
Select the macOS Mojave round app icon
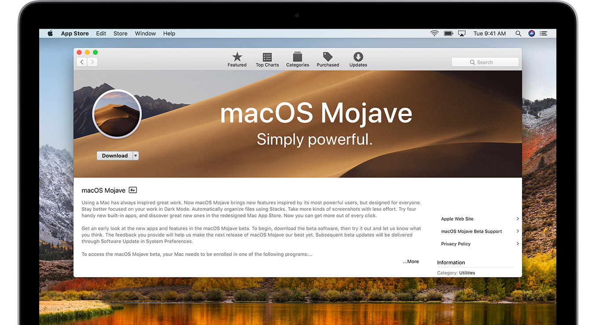(x=117, y=114)
